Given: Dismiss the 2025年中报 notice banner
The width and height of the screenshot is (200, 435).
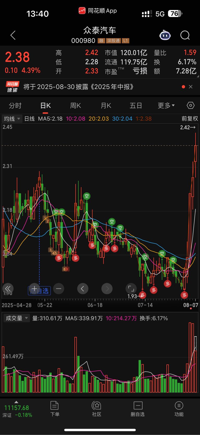Looking at the screenshot, I should point(191,87).
